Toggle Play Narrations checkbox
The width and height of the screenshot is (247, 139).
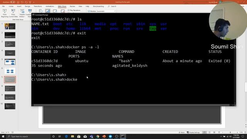[69, 10]
